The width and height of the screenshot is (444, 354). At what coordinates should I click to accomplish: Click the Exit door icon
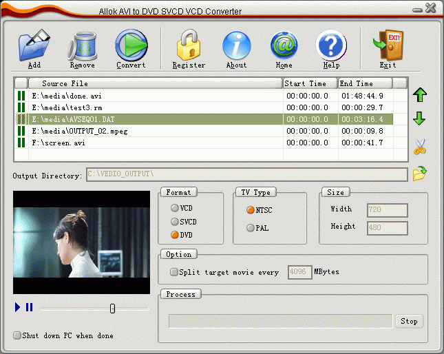point(388,45)
